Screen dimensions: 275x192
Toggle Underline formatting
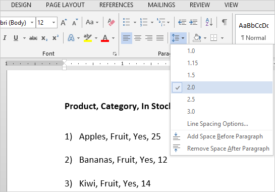[x=16, y=38]
